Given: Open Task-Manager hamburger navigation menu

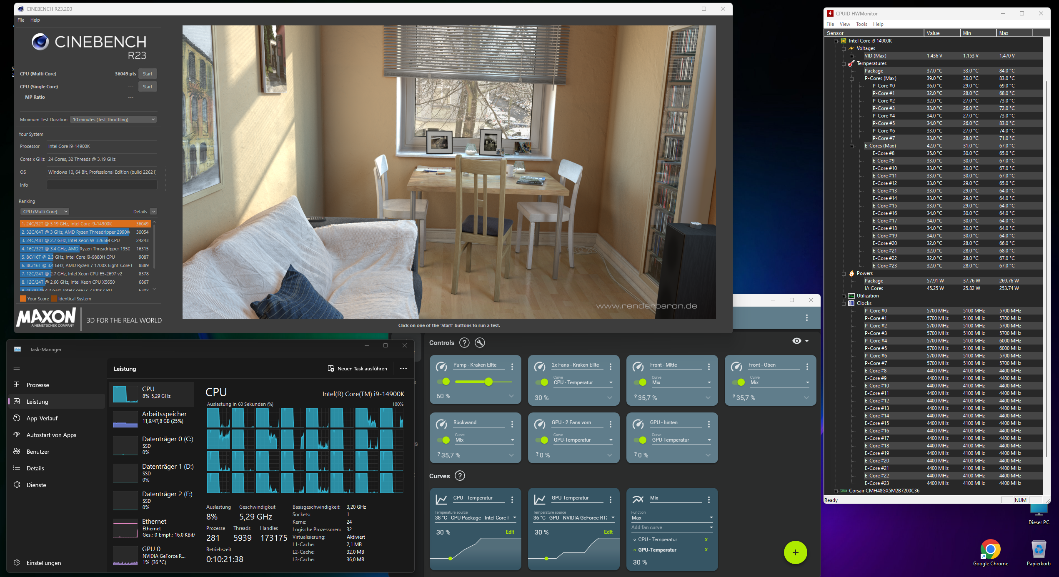Looking at the screenshot, I should 17,368.
